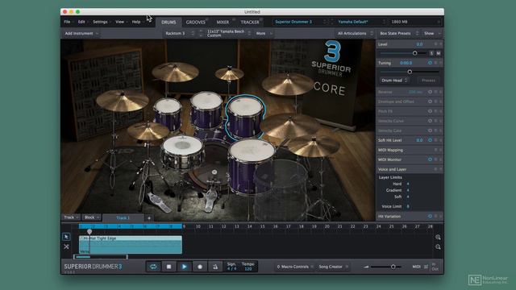
Task: Click the large left crash cymbal
Action: (x=122, y=100)
